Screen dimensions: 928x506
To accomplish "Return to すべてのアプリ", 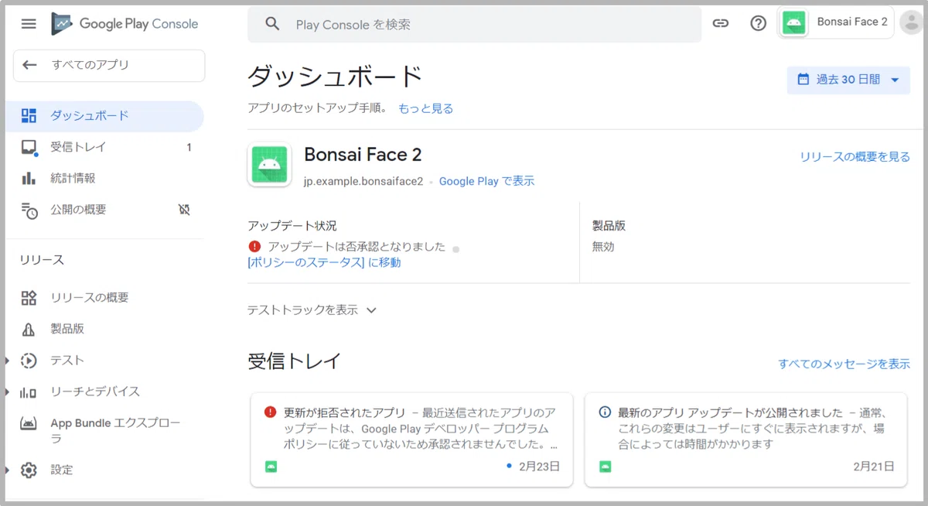I will [x=109, y=66].
